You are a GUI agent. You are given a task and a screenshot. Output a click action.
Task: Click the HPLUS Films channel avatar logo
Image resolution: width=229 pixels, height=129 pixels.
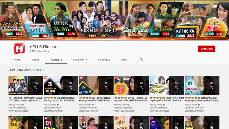click(x=19, y=49)
